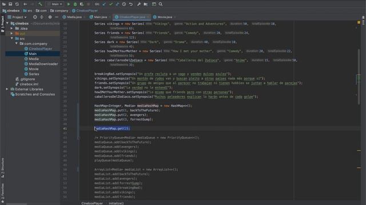Click the Synchronize/reload icon
This screenshot has height=205, width=366.
tap(17, 4)
